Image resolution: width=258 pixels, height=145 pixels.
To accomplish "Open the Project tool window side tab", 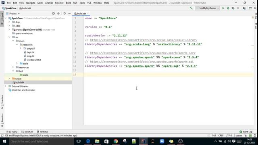I will (2, 19).
